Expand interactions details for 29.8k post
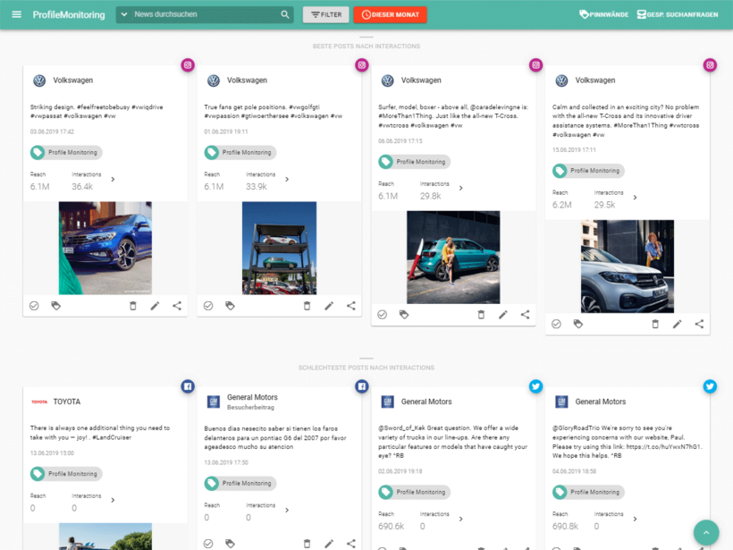Screen dimensions: 733x550 (461, 188)
